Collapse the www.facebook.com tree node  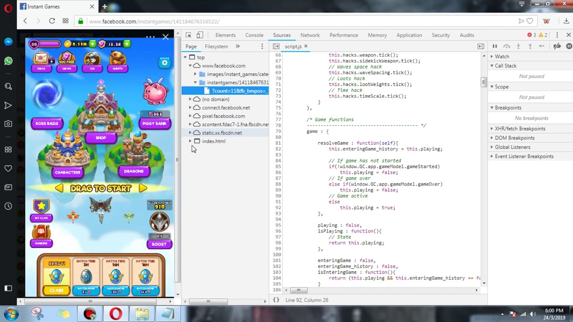click(x=190, y=66)
